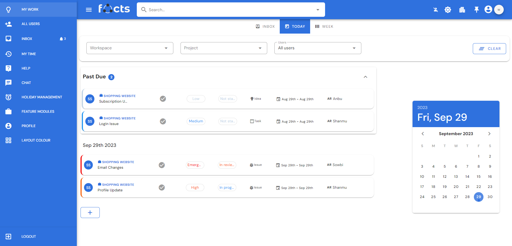Open the user account icon

pos(488,10)
